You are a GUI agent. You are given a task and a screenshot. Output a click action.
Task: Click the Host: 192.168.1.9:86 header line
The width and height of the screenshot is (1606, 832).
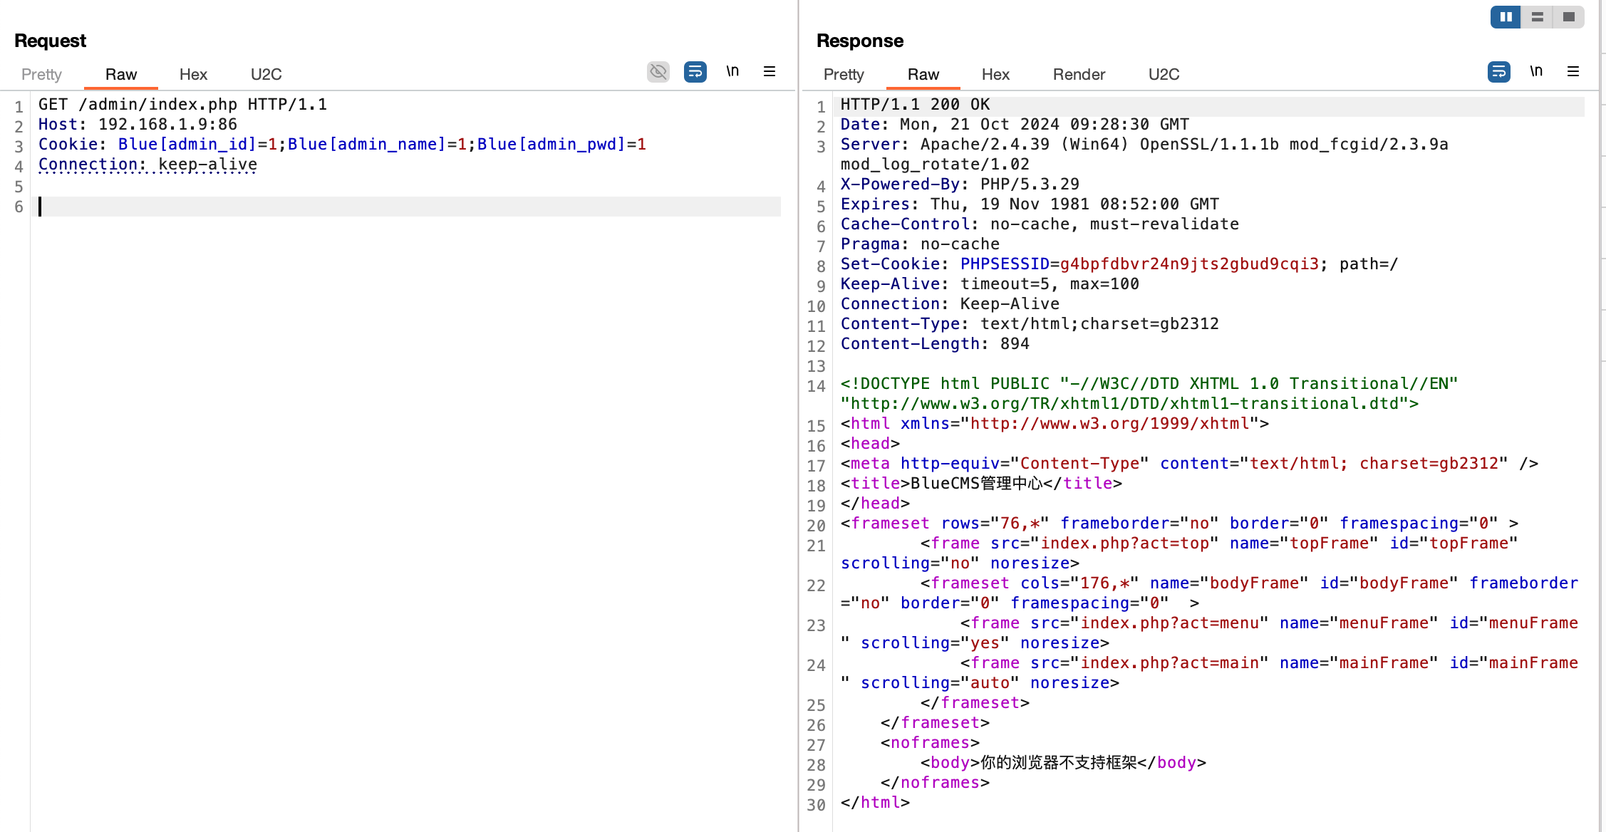[x=138, y=124]
